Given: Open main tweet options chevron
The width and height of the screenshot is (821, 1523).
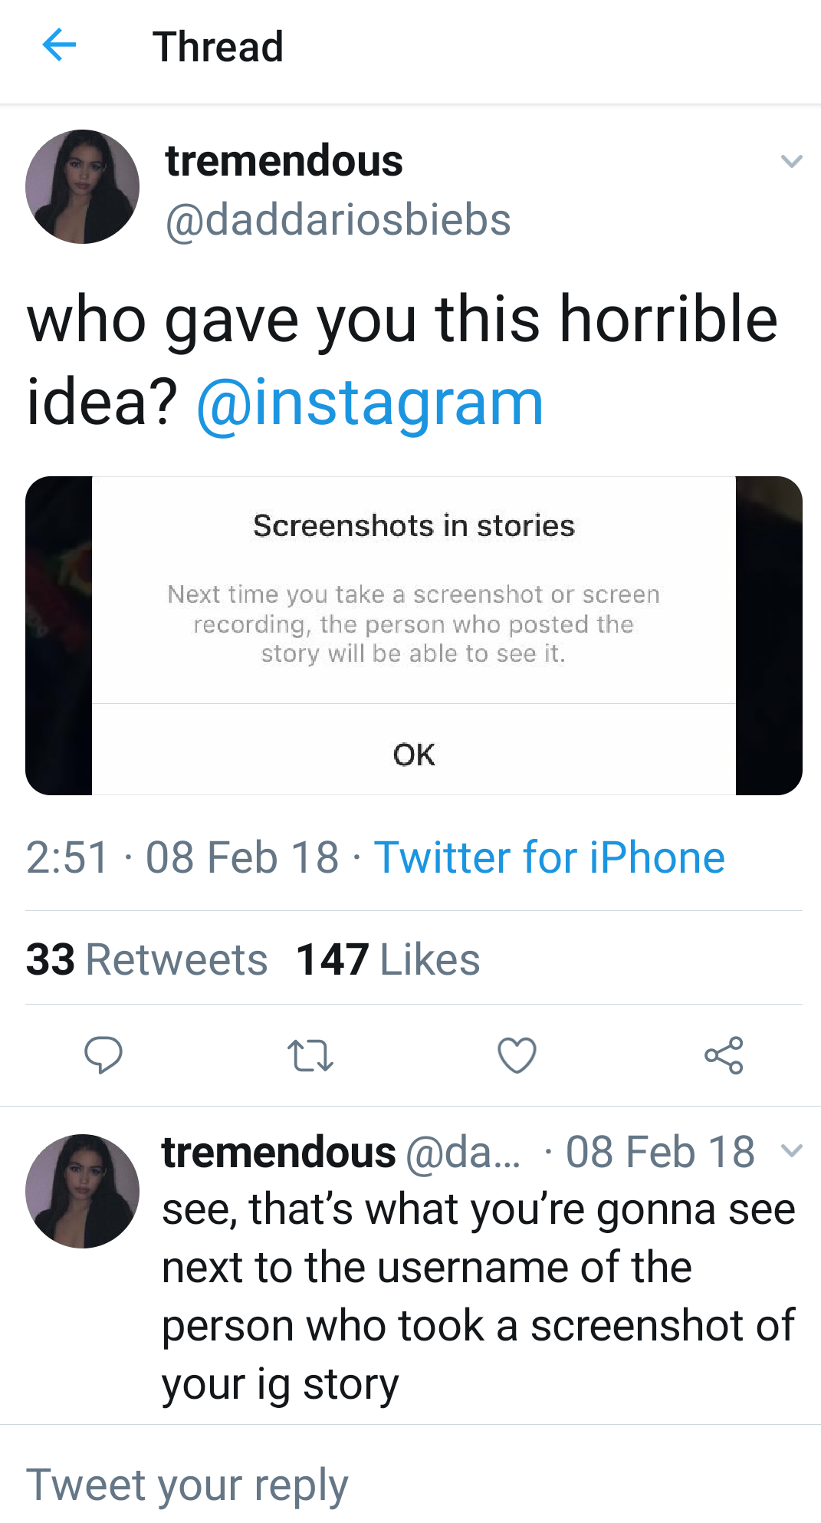Looking at the screenshot, I should tap(791, 161).
